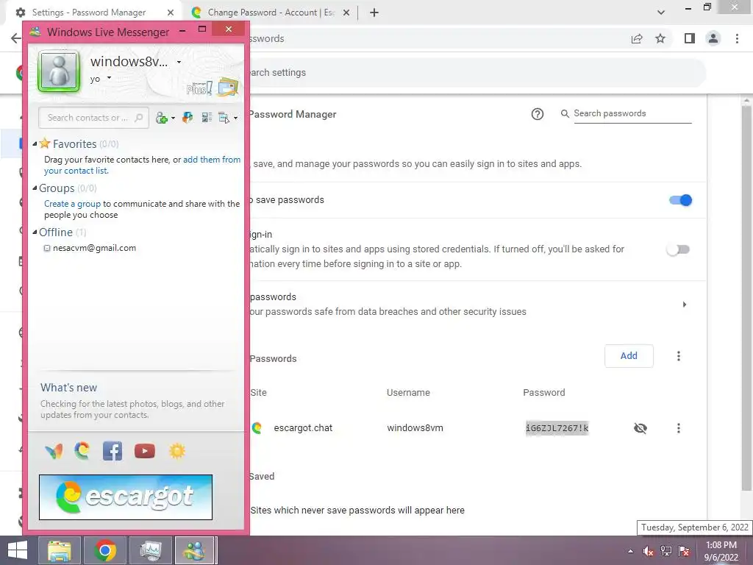Click the username windows8vm
The height and width of the screenshot is (565, 753).
tap(415, 428)
